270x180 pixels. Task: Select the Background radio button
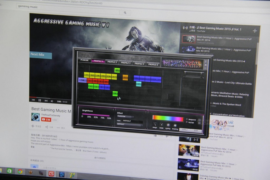pyautogui.click(x=187, y=119)
